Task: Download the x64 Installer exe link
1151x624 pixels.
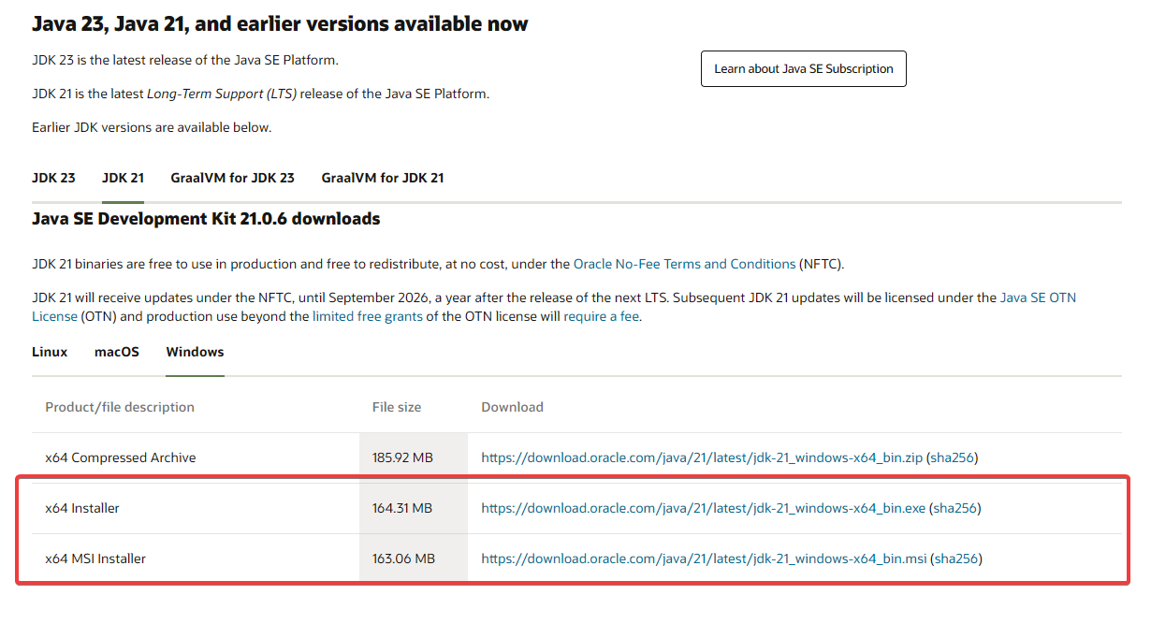Action: (x=703, y=509)
